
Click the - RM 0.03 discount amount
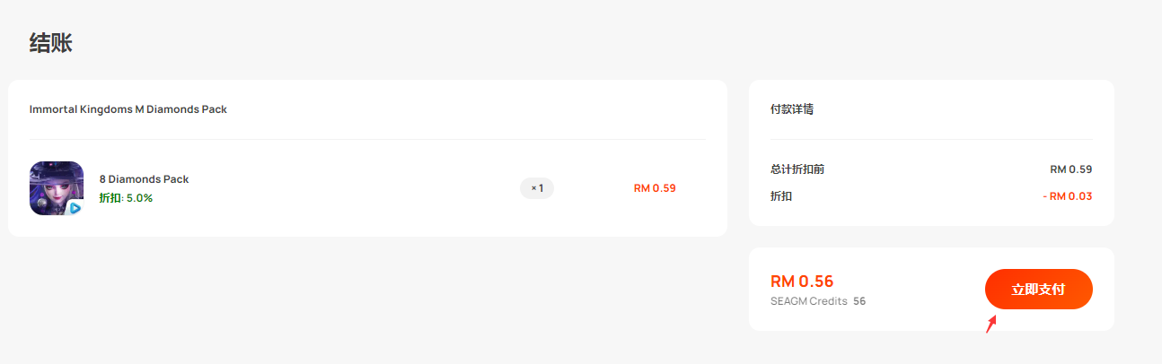coord(1068,195)
